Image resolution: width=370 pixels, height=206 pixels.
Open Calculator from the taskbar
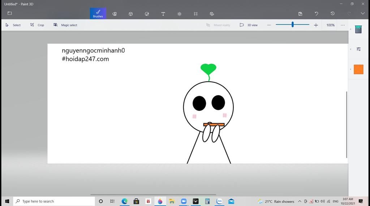(207, 201)
